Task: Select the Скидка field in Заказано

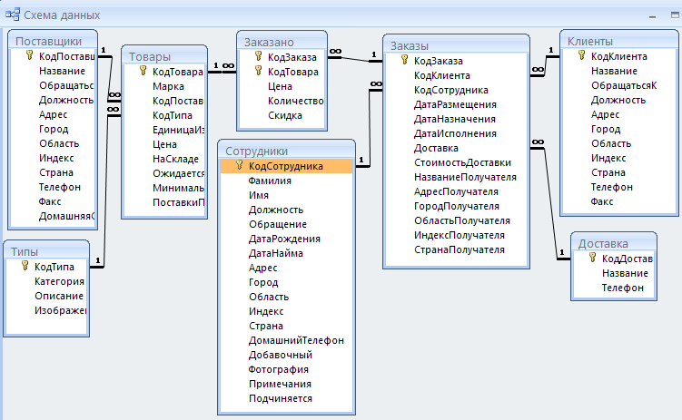Action: pyautogui.click(x=285, y=115)
